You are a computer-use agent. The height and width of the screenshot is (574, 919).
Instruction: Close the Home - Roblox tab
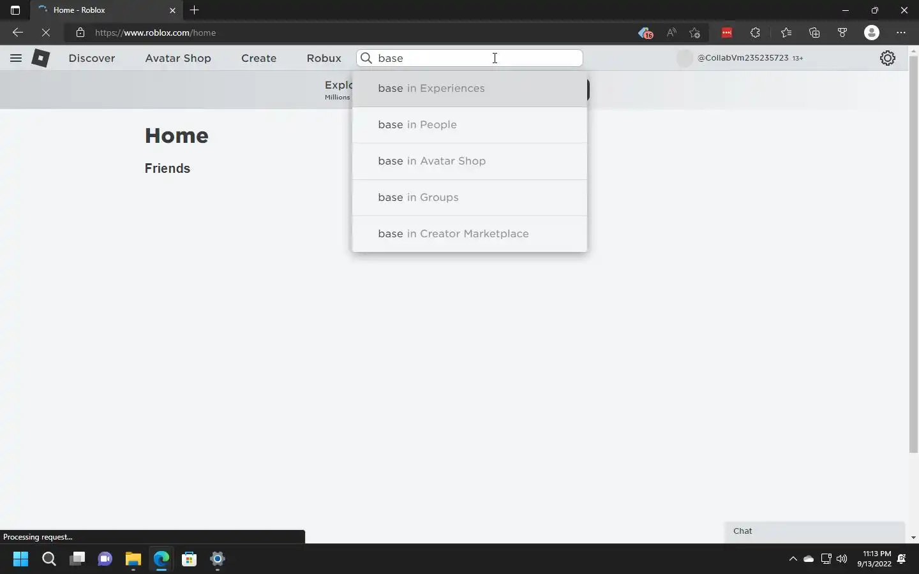(172, 10)
